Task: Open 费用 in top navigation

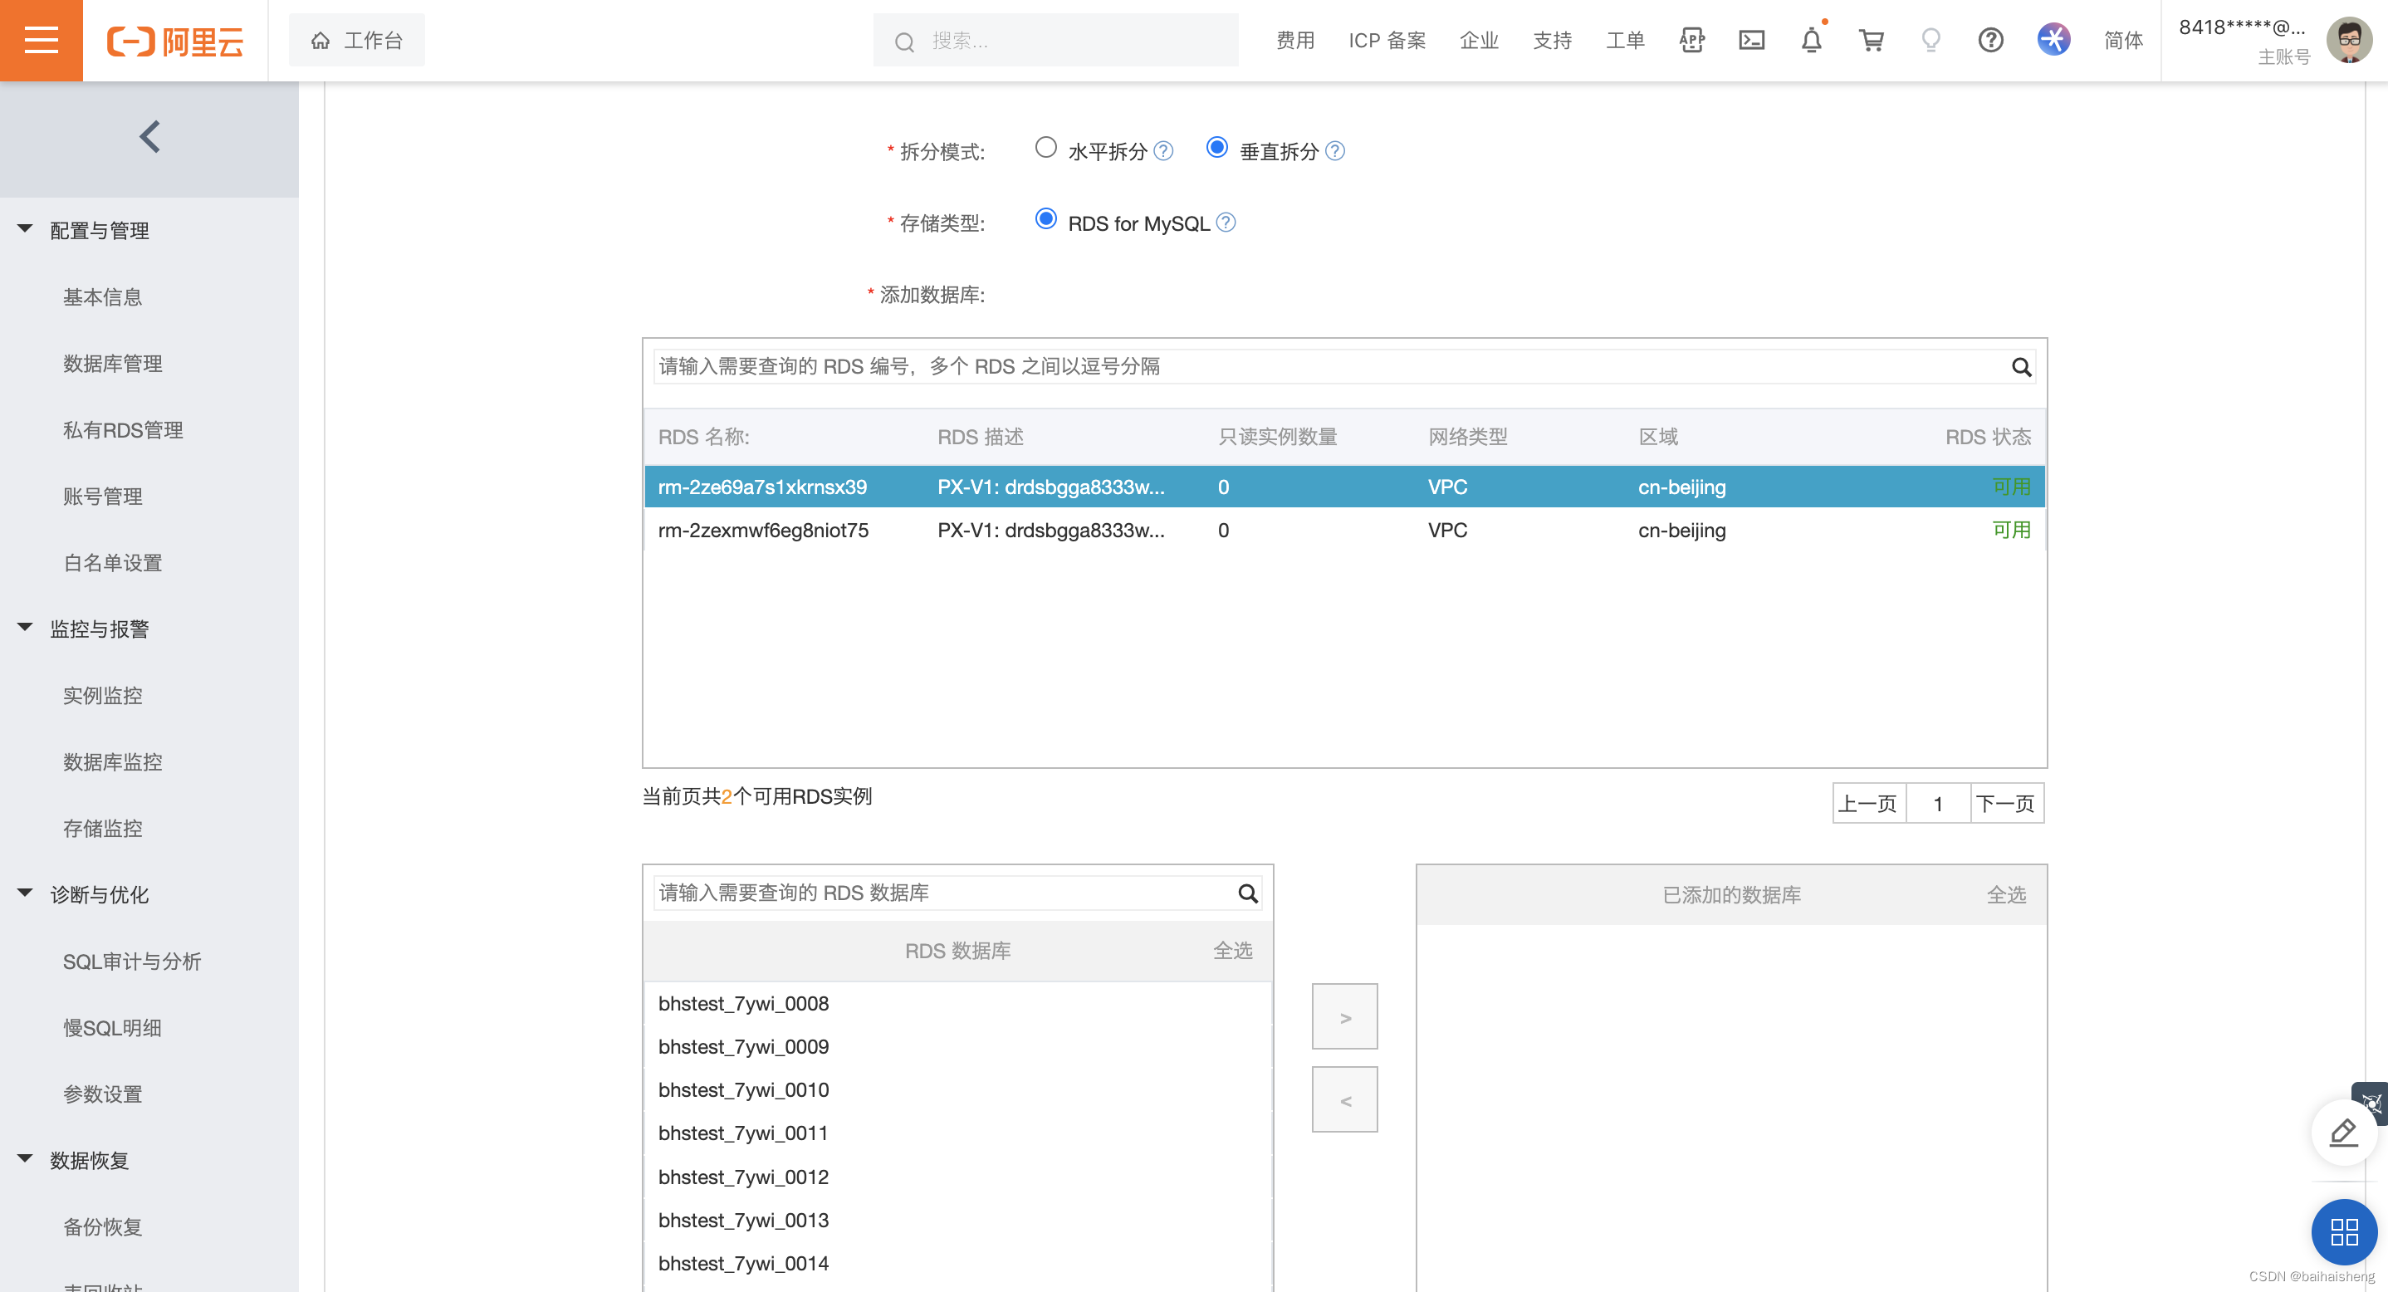Action: point(1295,40)
